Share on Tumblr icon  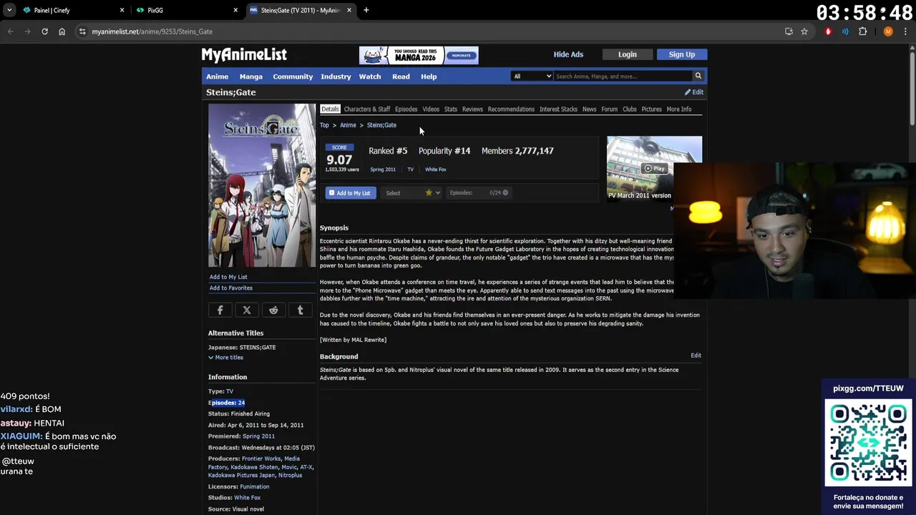[x=300, y=310]
